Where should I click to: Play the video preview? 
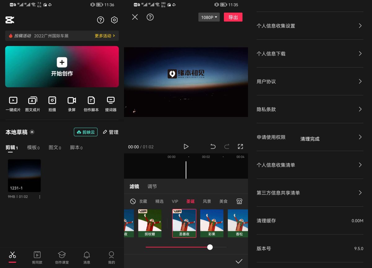(x=186, y=147)
